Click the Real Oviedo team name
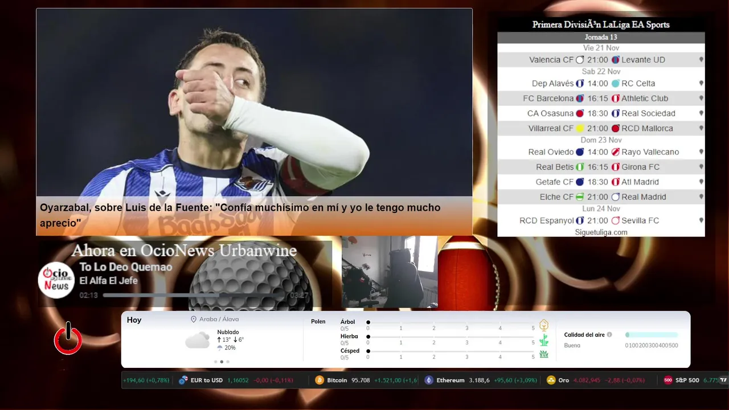Viewport: 729px width, 410px height. (551, 152)
